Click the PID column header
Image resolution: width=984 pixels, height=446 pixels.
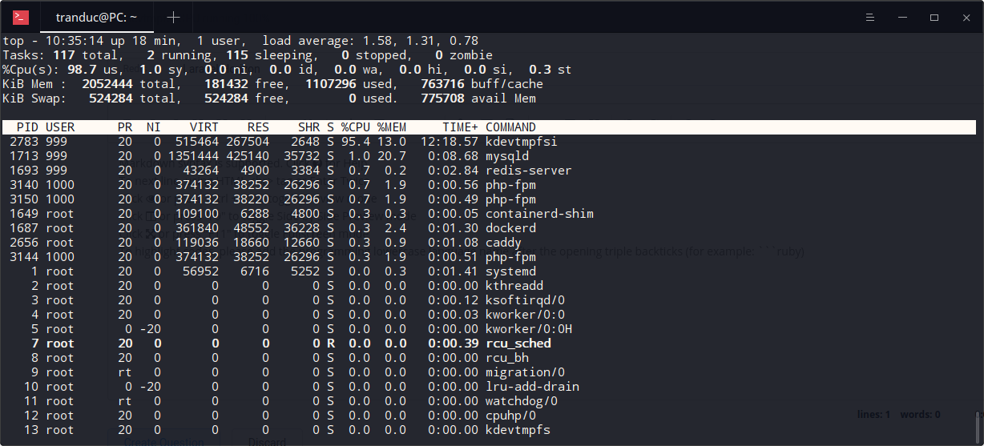click(27, 127)
